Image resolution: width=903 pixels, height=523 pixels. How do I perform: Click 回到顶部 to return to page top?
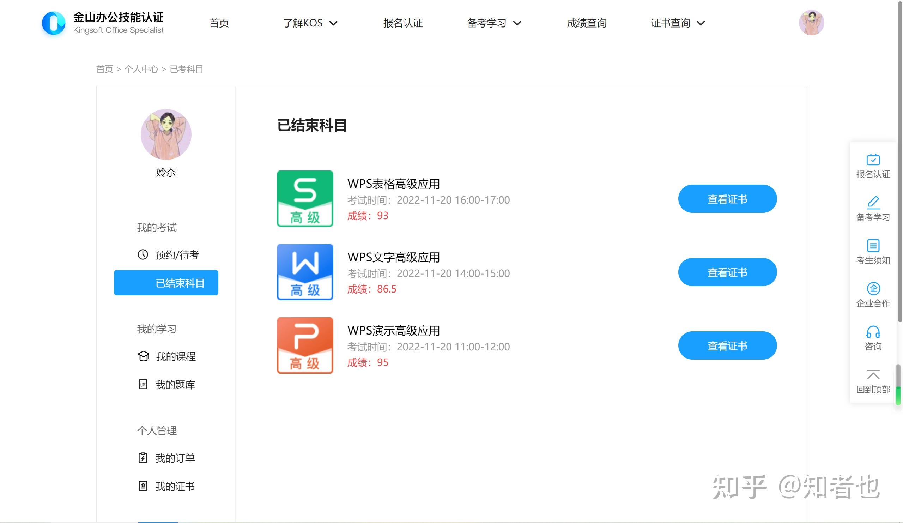point(873,380)
